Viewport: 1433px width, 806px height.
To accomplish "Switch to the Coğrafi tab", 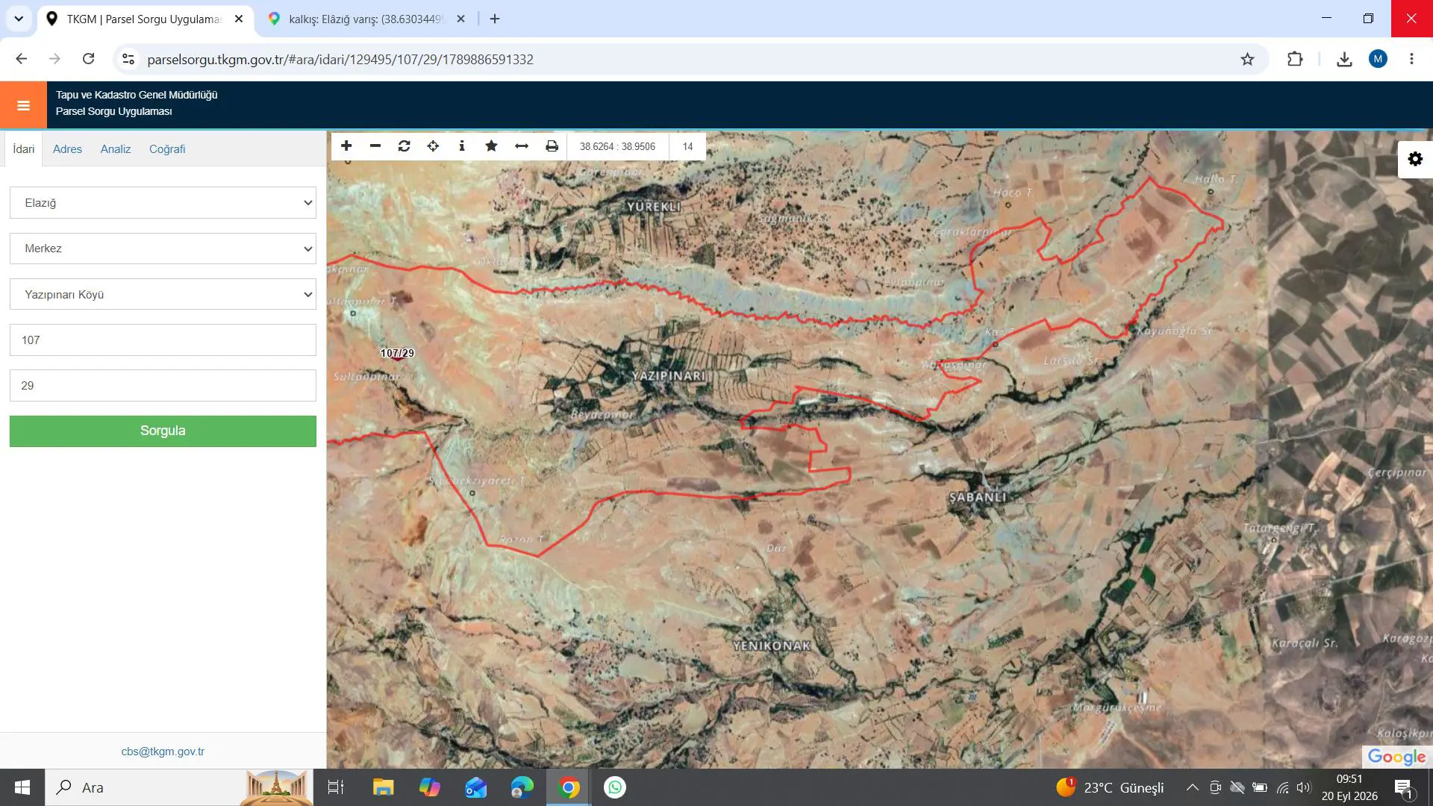I will (x=167, y=149).
